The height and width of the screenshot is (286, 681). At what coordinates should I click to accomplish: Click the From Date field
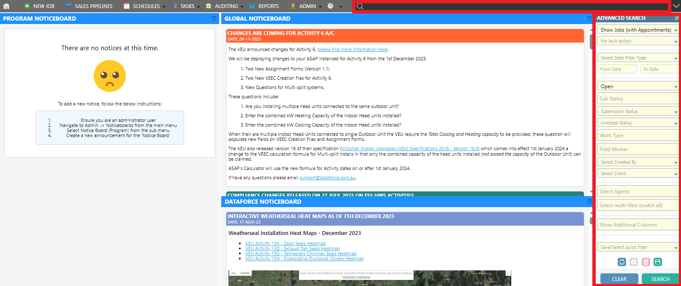pos(617,69)
